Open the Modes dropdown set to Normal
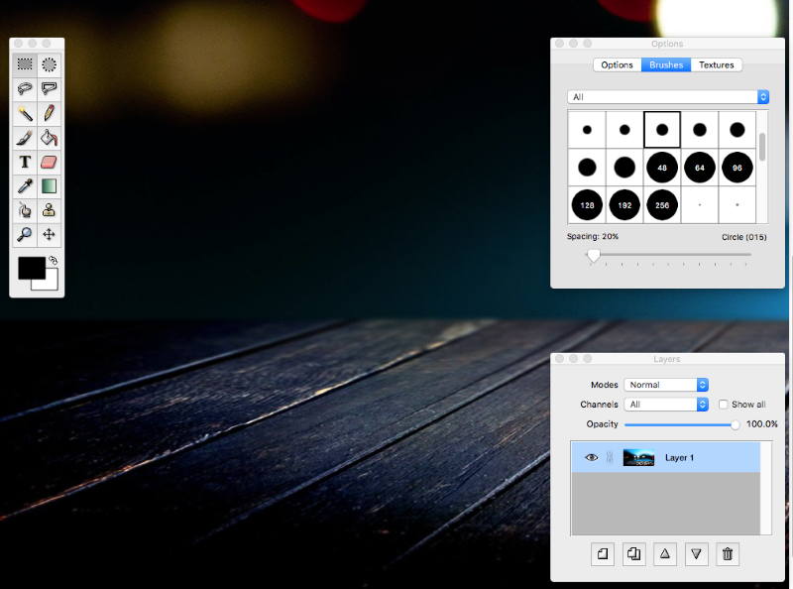Viewport: 793px width, 589px height. tap(666, 385)
